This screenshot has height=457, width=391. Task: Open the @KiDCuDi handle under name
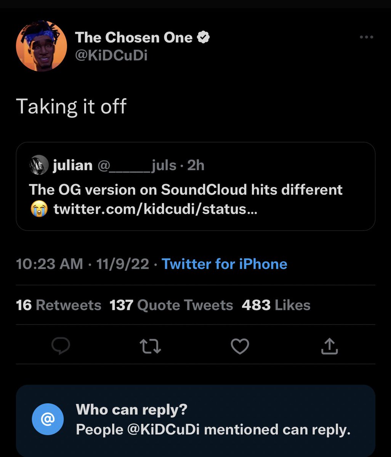pos(111,56)
